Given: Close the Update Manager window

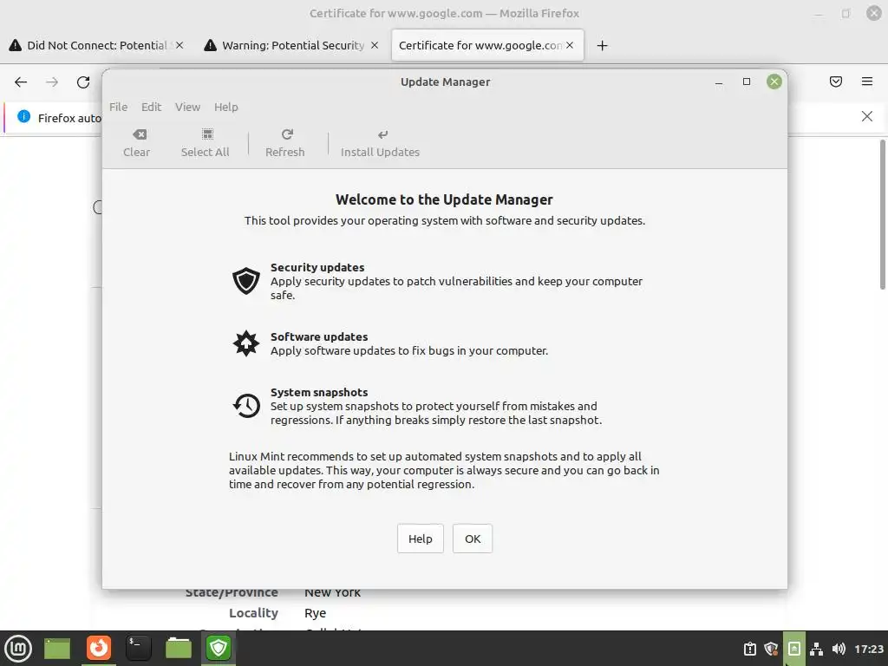Looking at the screenshot, I should (x=774, y=82).
